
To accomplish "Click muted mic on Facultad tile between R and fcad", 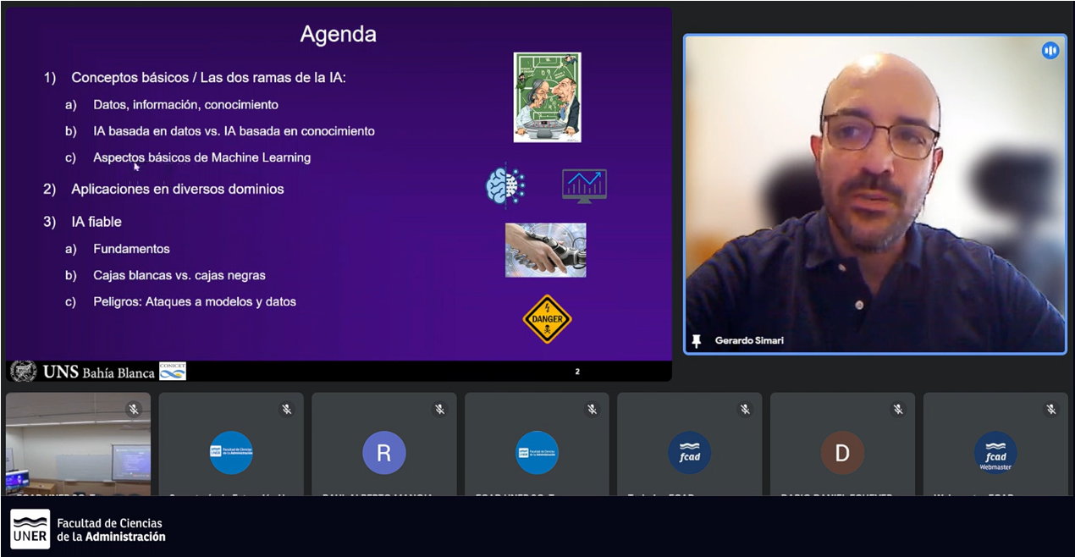I will tap(593, 410).
